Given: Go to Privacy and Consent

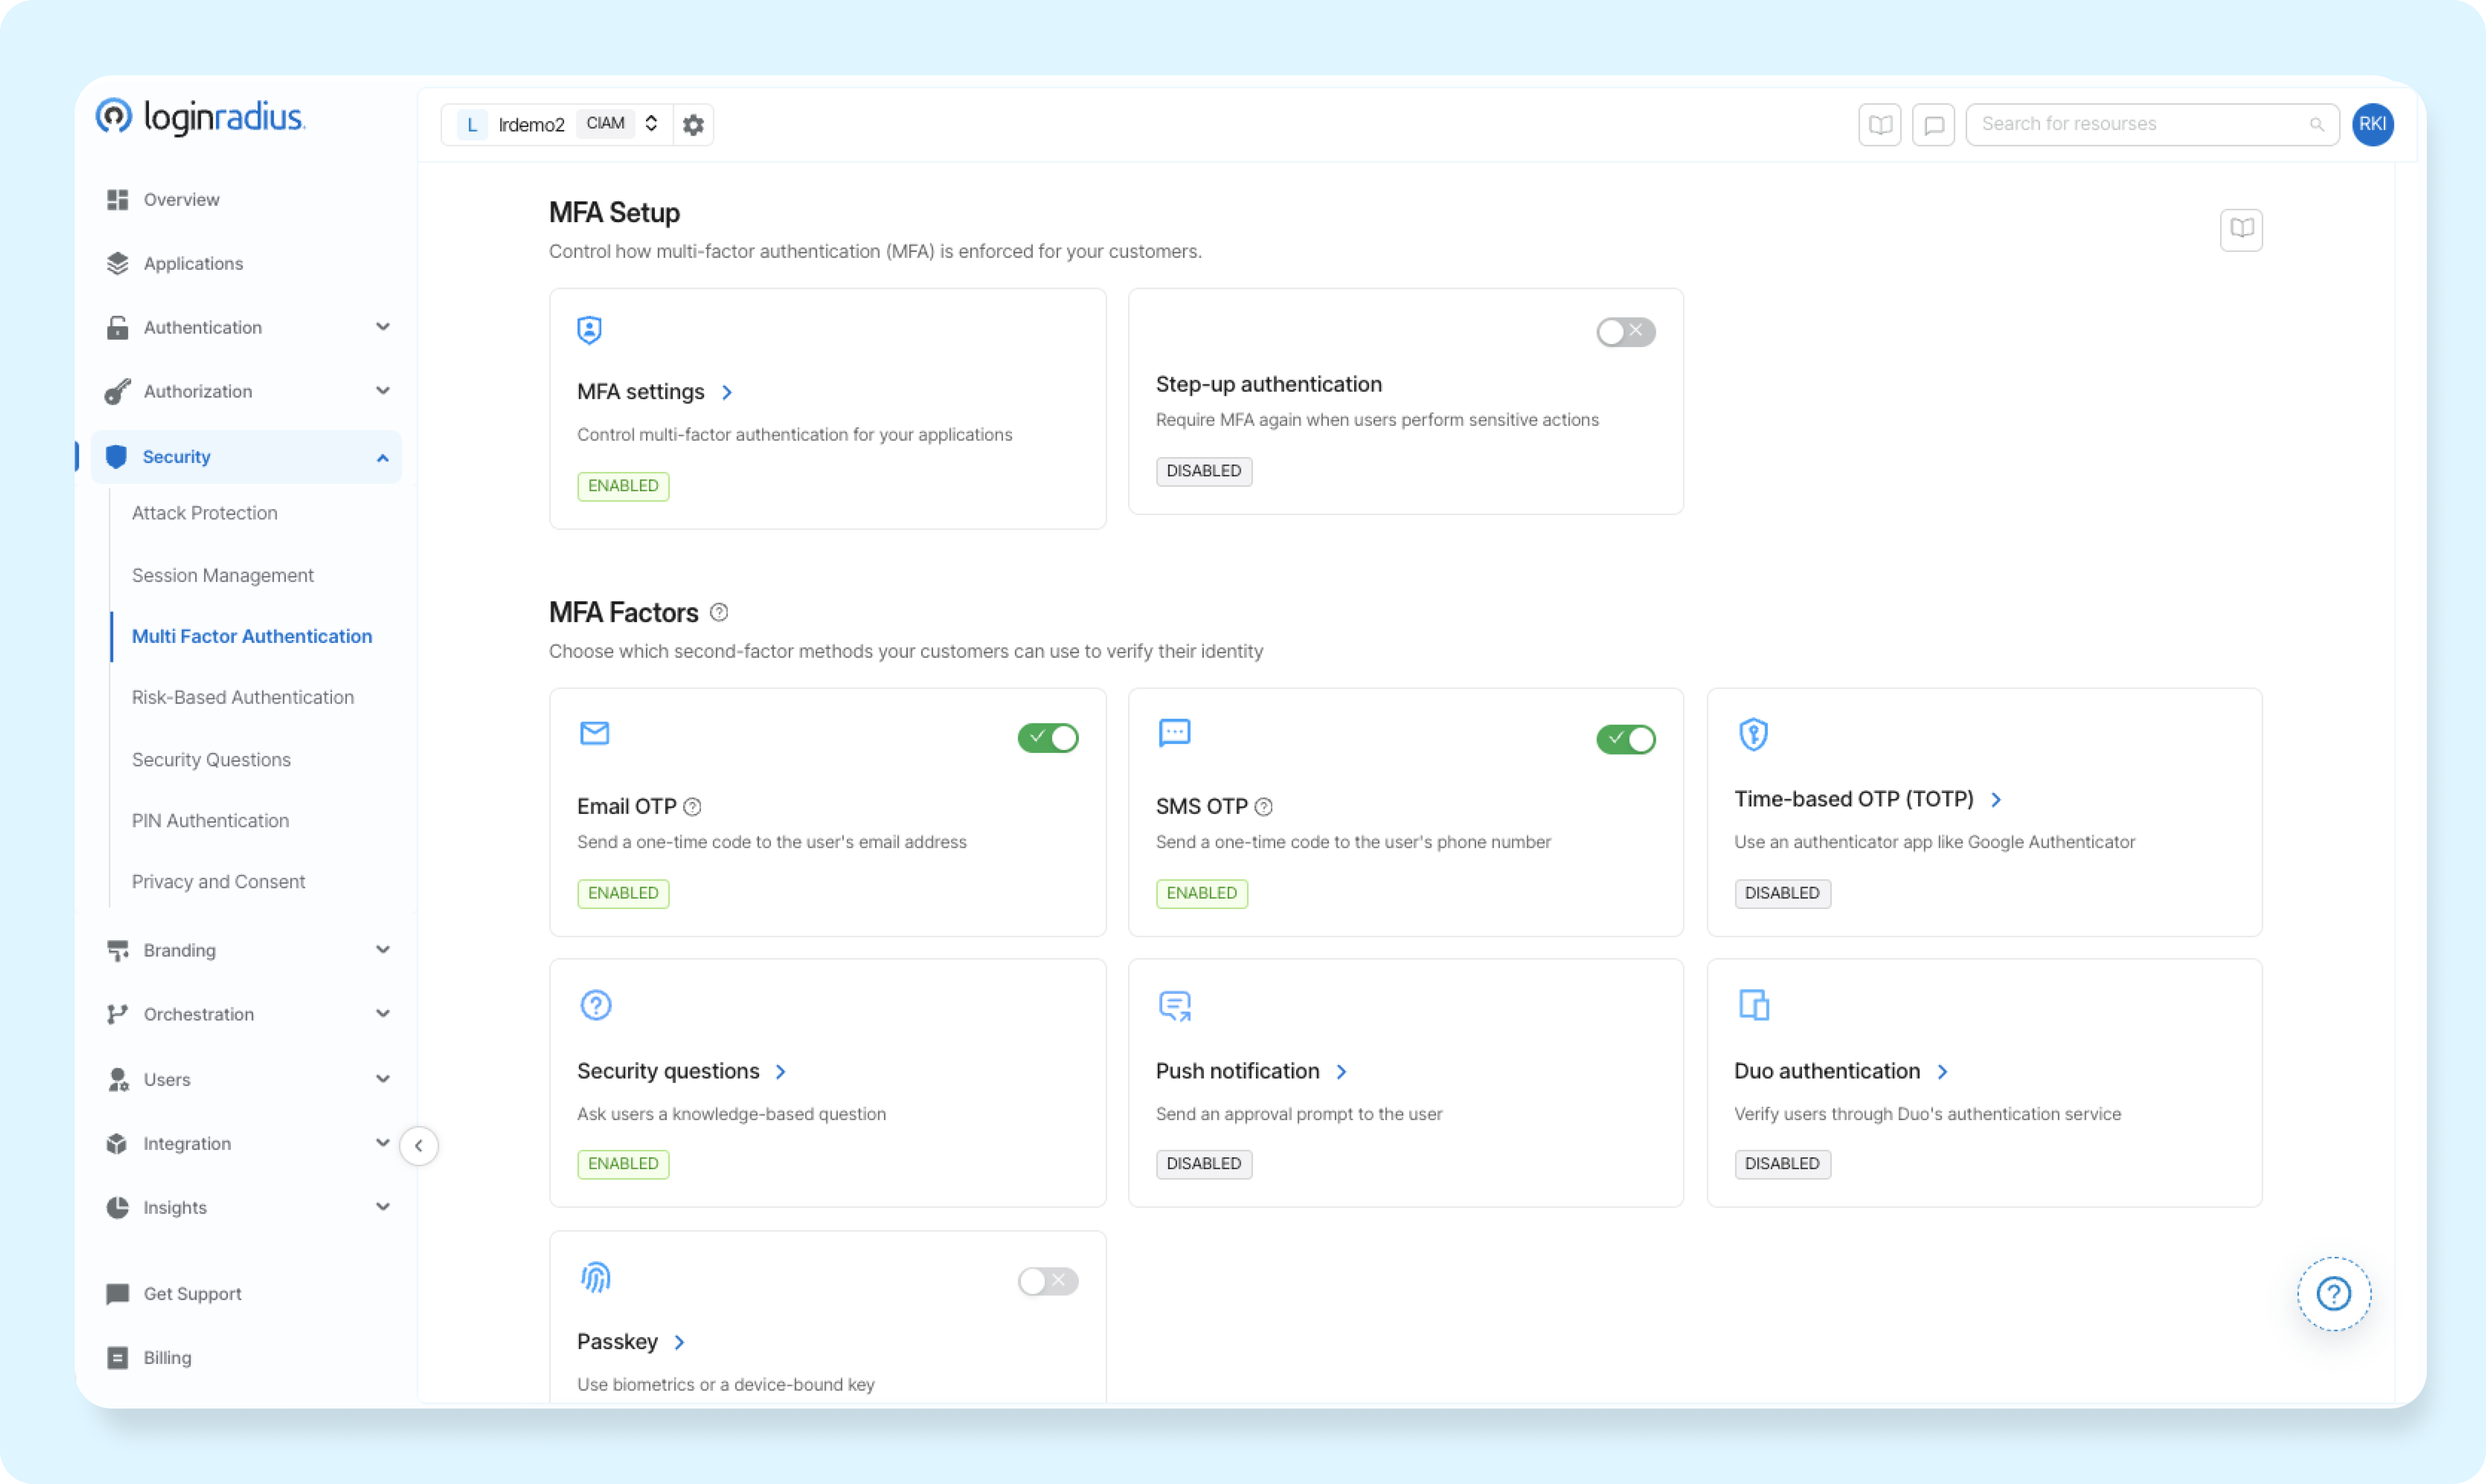Looking at the screenshot, I should tap(218, 882).
